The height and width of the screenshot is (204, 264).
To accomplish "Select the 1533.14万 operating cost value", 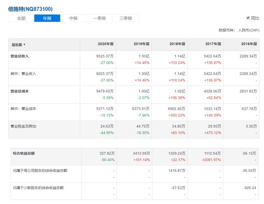I will (212, 109).
